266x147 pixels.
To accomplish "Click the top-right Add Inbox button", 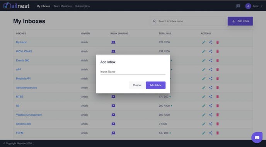I will click(x=240, y=21).
